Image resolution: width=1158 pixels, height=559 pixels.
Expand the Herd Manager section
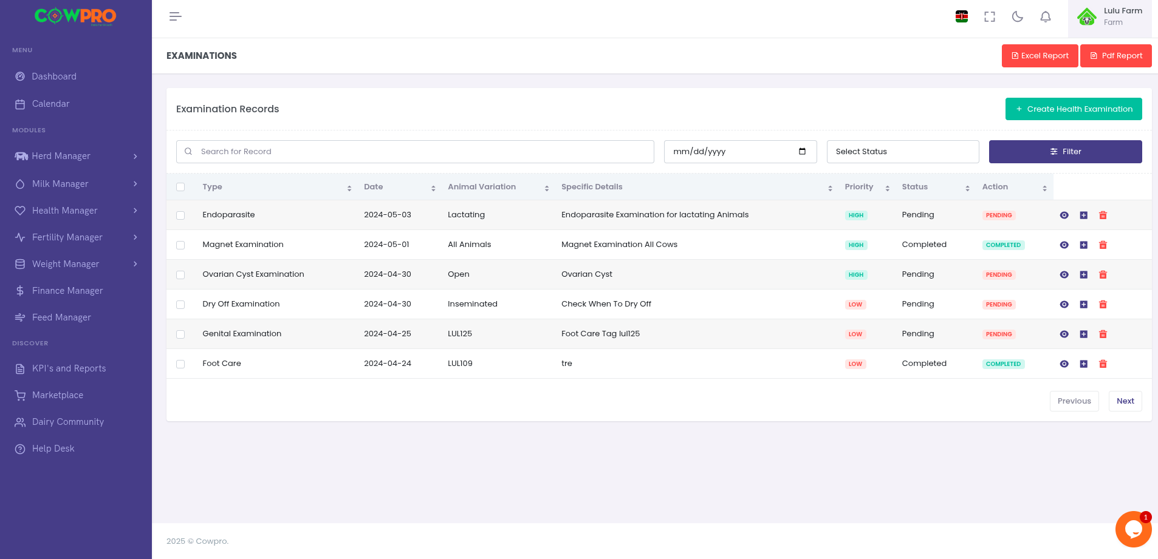61,156
